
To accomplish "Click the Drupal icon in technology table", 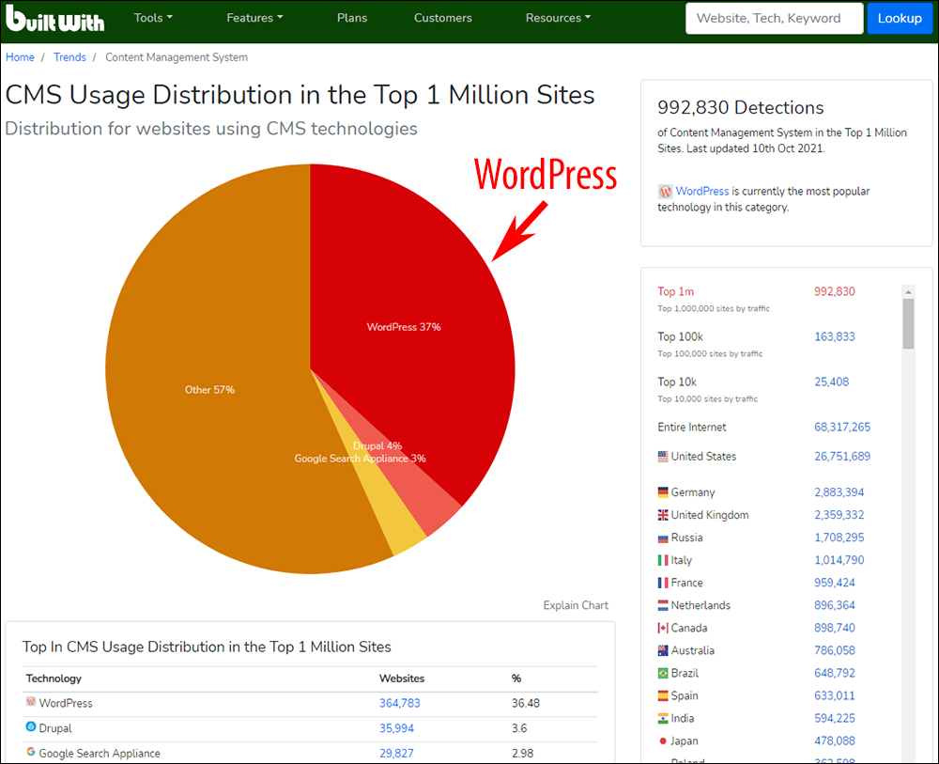I will 31,726.
